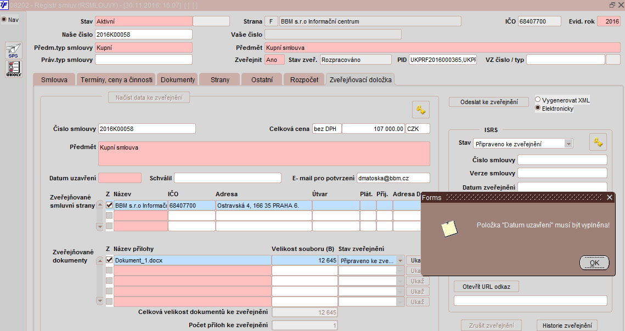This screenshot has width=625, height=331.
Task: Click OK in the Forms dialog
Action: click(x=594, y=262)
